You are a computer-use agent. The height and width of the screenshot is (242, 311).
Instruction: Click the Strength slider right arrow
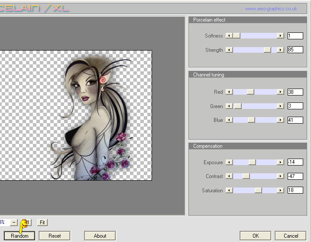[x=281, y=50]
